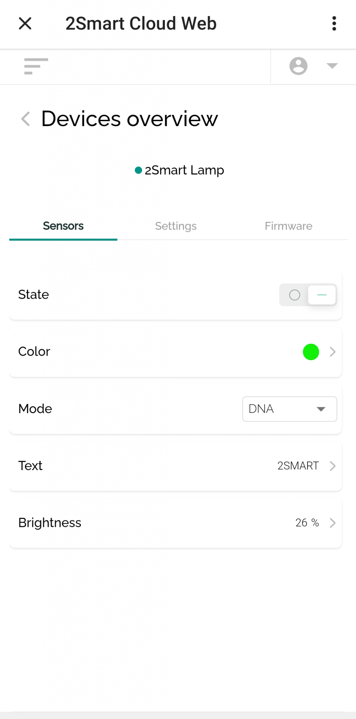Open the Firmware tab
The image size is (356, 719).
[288, 226]
